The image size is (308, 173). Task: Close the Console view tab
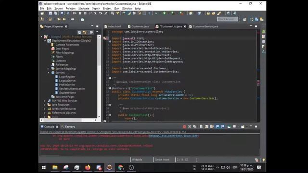click(57, 127)
